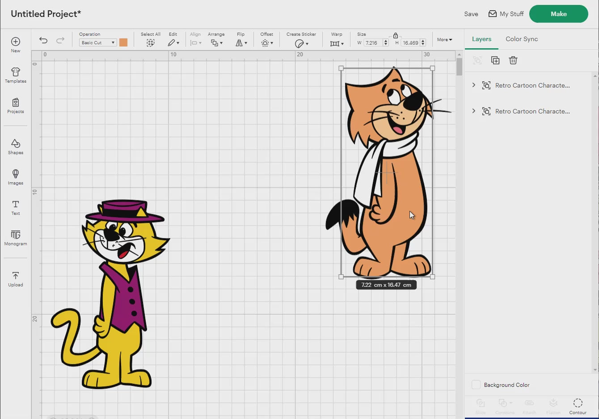
Task: Open the Align dropdown
Action: (x=196, y=43)
